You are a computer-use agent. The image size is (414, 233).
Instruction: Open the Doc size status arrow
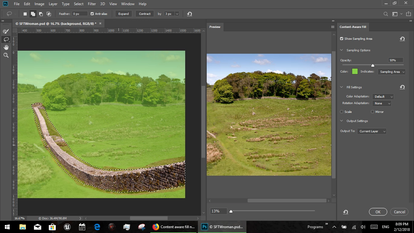[80, 218]
